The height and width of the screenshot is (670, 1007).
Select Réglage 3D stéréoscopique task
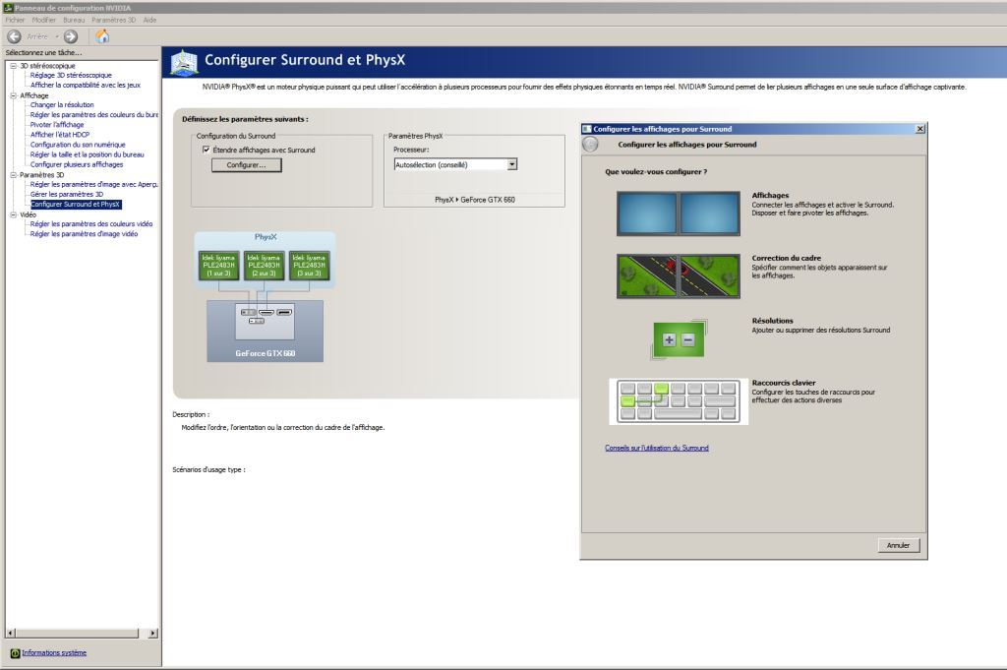click(71, 75)
